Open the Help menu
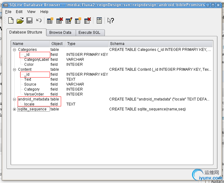This screenshot has height=183, width=224. [44, 12]
